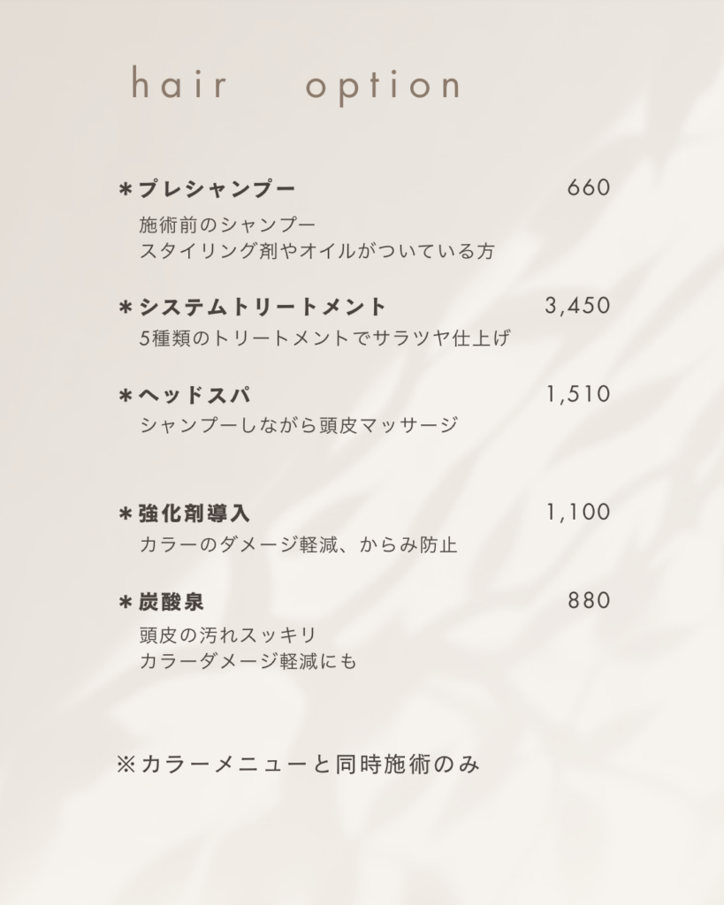Select the プレシャンプー menu item heading

click(216, 189)
